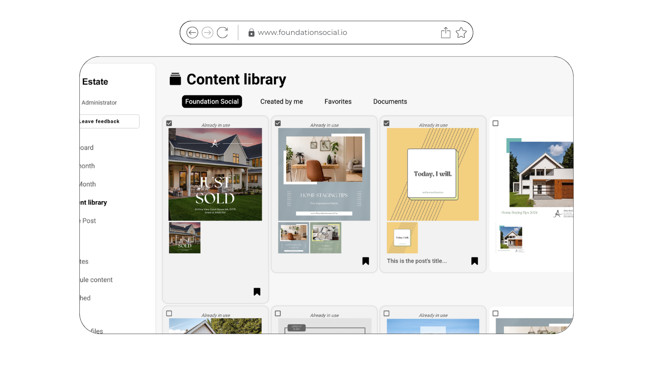The height and width of the screenshot is (367, 653).
Task: Bookmark the page with the star icon
Action: [461, 32]
